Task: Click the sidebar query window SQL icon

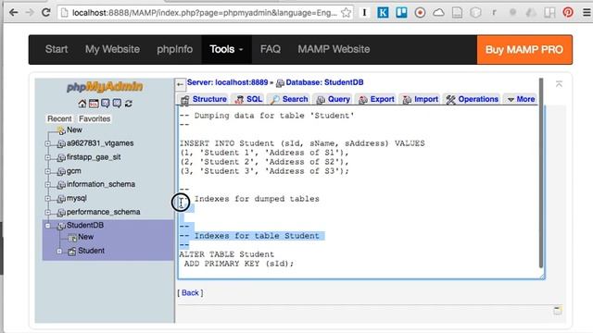Action: tap(94, 104)
